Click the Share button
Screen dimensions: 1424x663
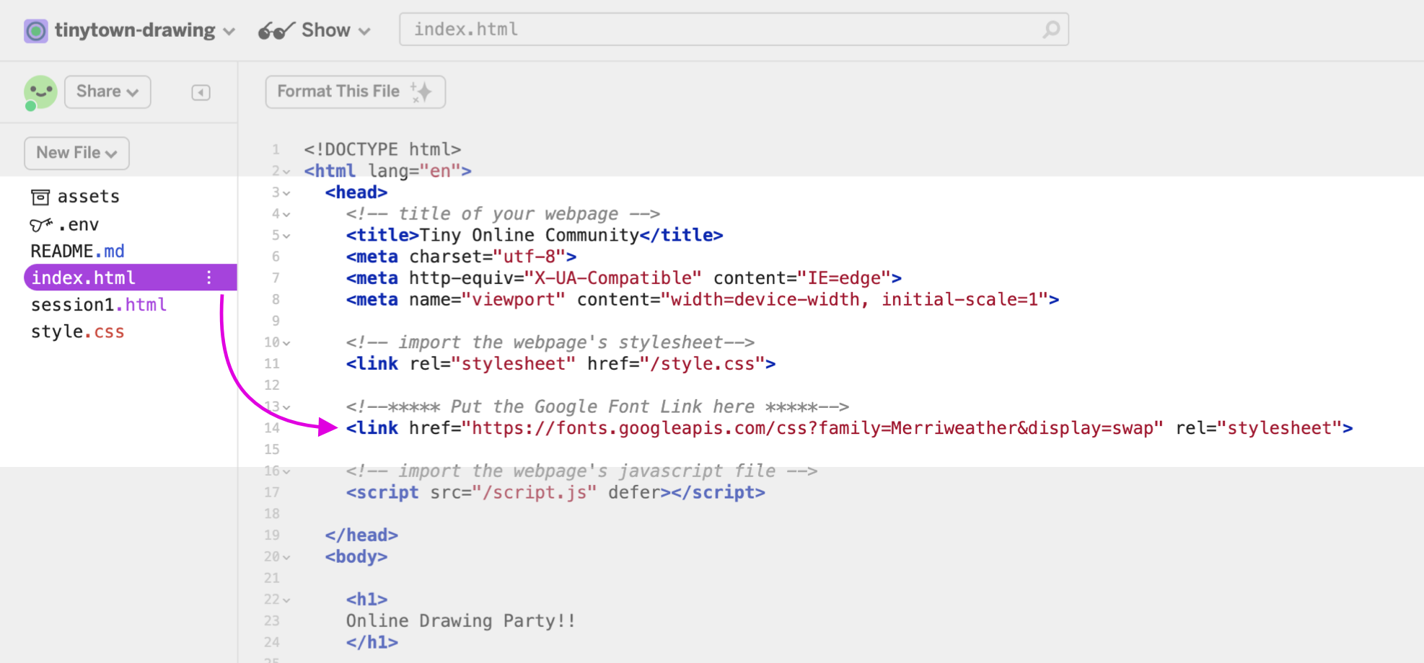(101, 92)
